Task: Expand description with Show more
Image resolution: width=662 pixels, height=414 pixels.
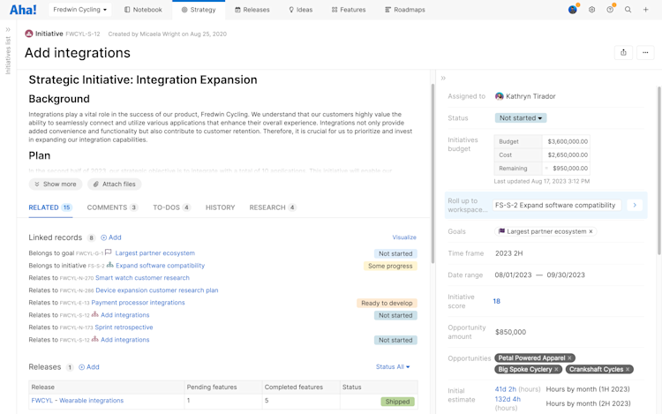Action: click(56, 184)
